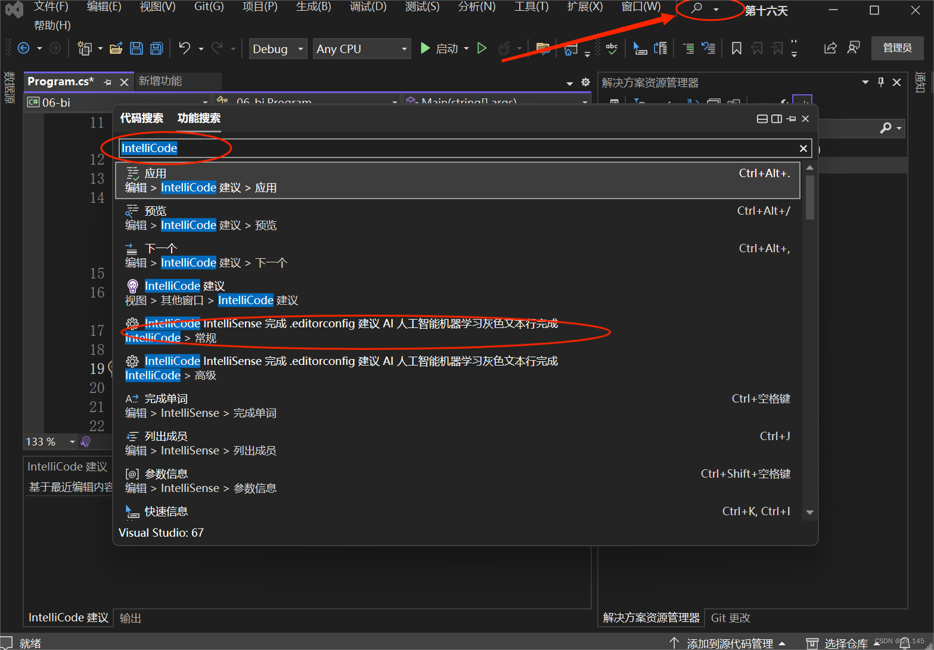
Task: Select the IntelliCode 建议 window result
Action: [x=458, y=293]
